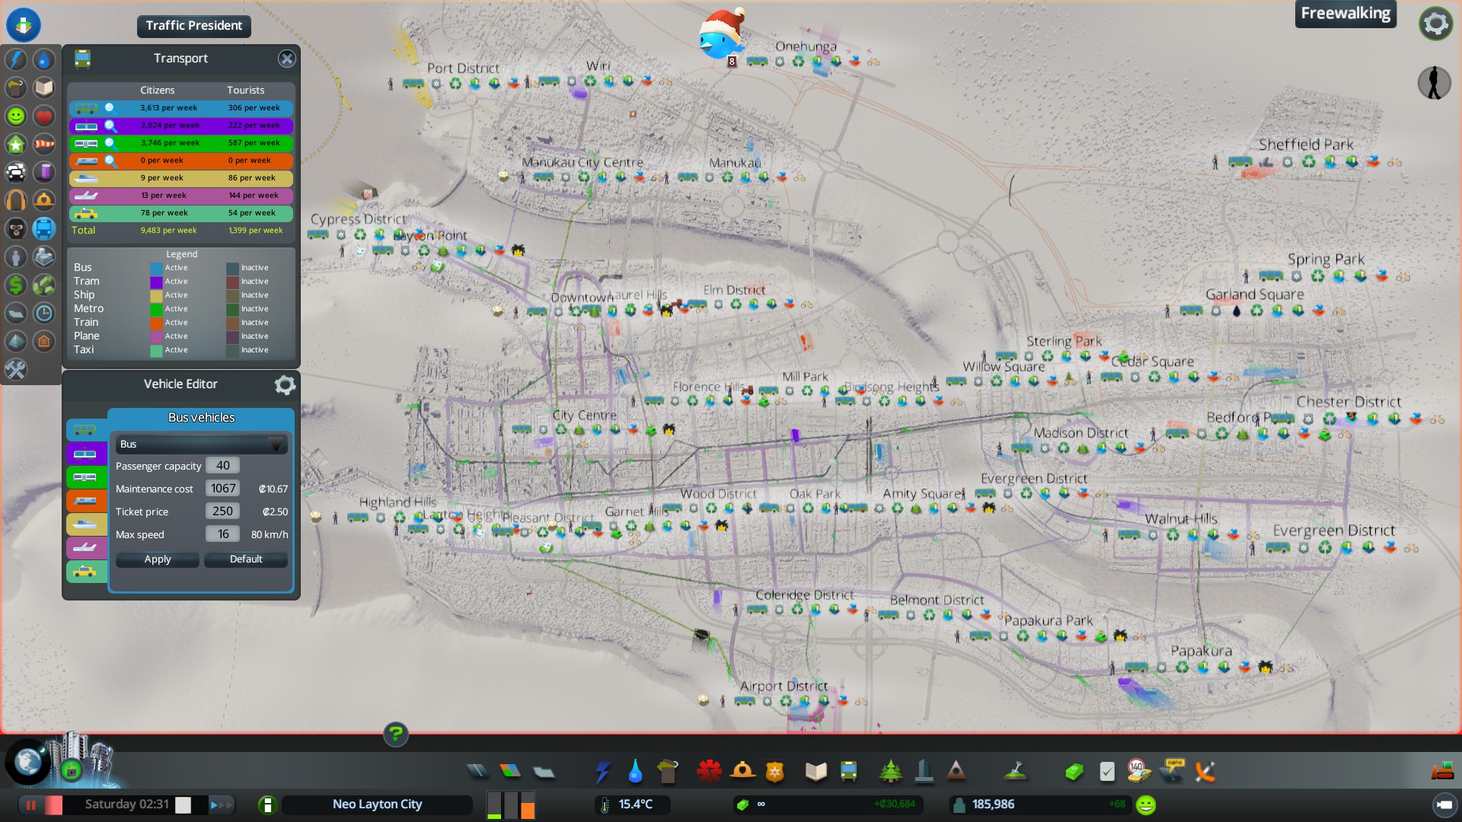Image resolution: width=1462 pixels, height=822 pixels.
Task: Toggle metro lines magnifier visibility
Action: 110,143
